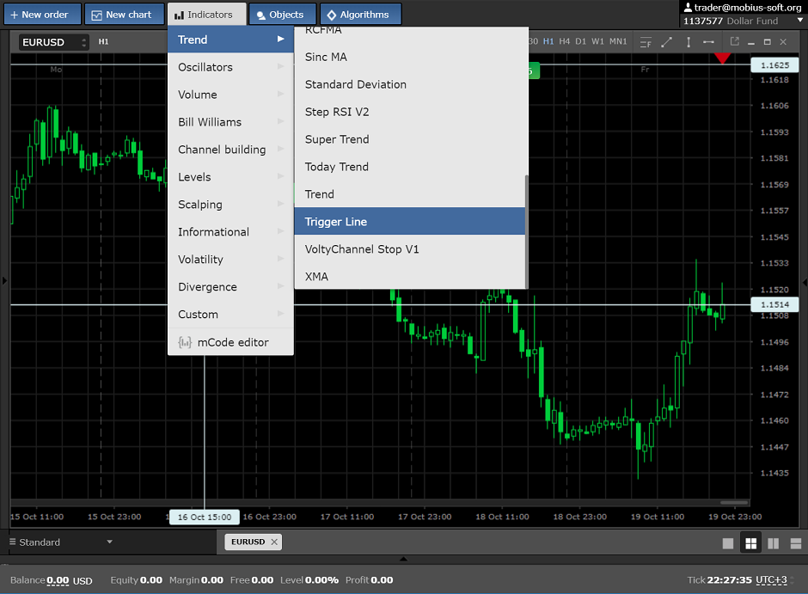This screenshot has height=594, width=808.
Task: Minimize the EURUSD chart window
Action: [x=750, y=43]
